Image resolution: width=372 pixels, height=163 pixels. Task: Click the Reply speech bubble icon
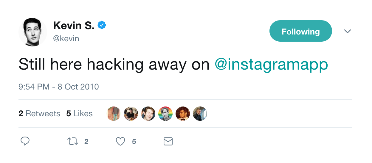coord(25,141)
